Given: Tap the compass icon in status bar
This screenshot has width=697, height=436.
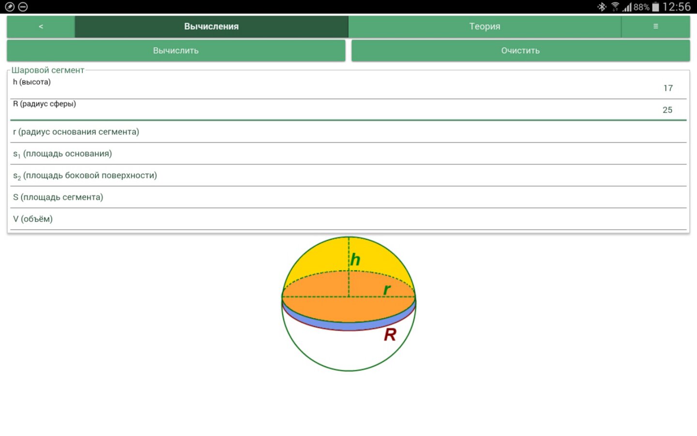Looking at the screenshot, I should pyautogui.click(x=10, y=7).
